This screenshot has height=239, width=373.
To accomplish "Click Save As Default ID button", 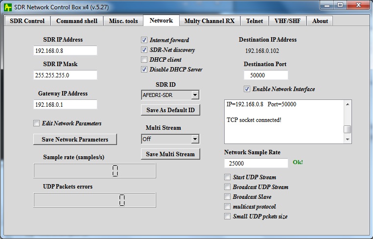I will 170,110.
